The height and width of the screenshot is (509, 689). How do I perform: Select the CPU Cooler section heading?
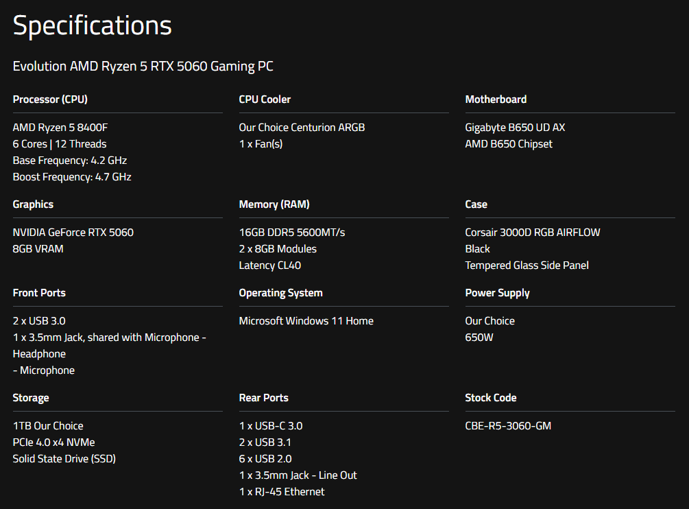265,99
